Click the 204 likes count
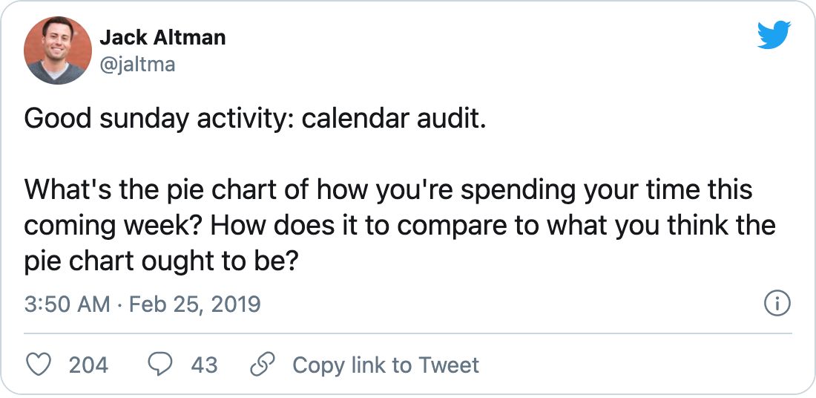This screenshot has width=816, height=398. (x=88, y=365)
